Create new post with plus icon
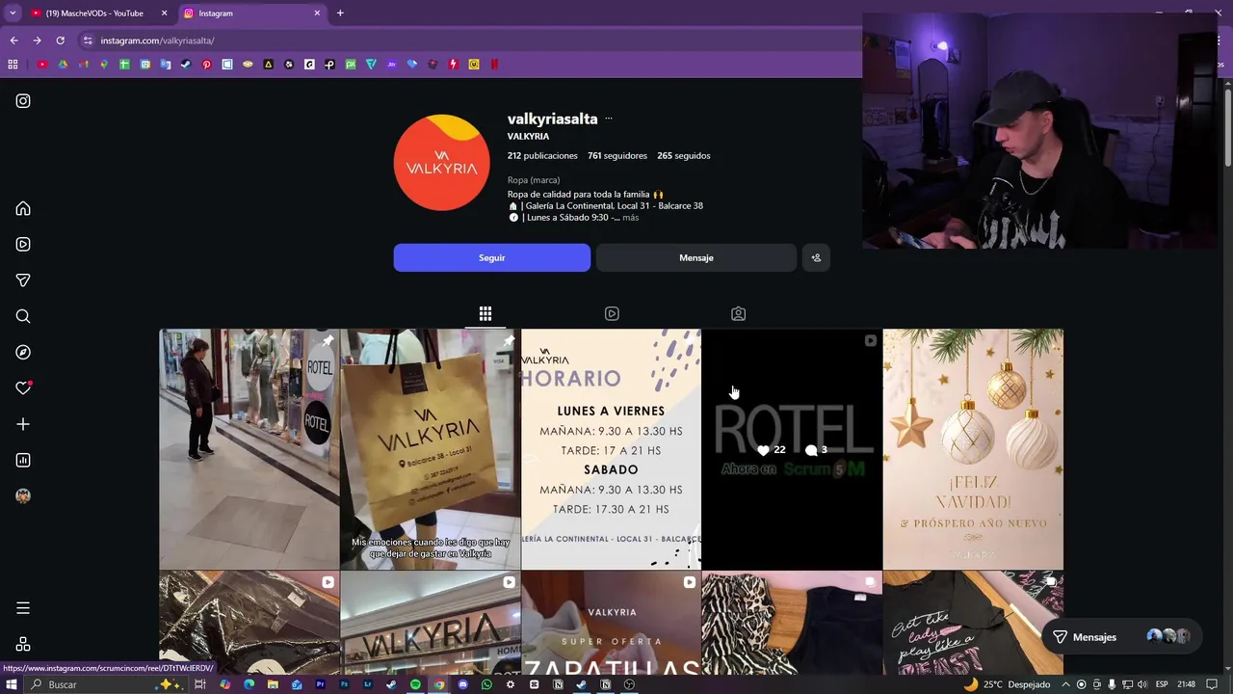 (x=23, y=424)
